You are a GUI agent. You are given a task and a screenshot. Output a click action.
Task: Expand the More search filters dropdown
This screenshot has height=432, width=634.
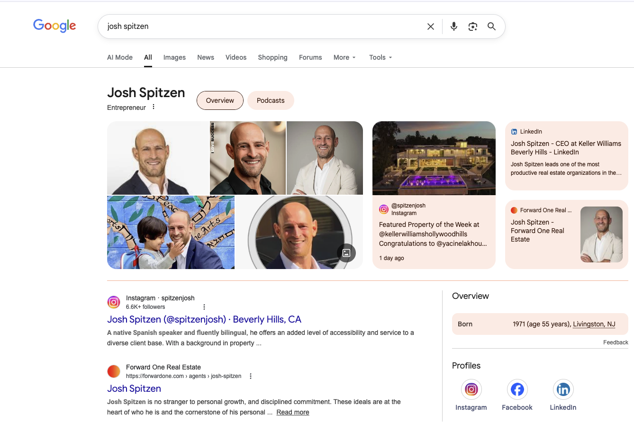[344, 57]
